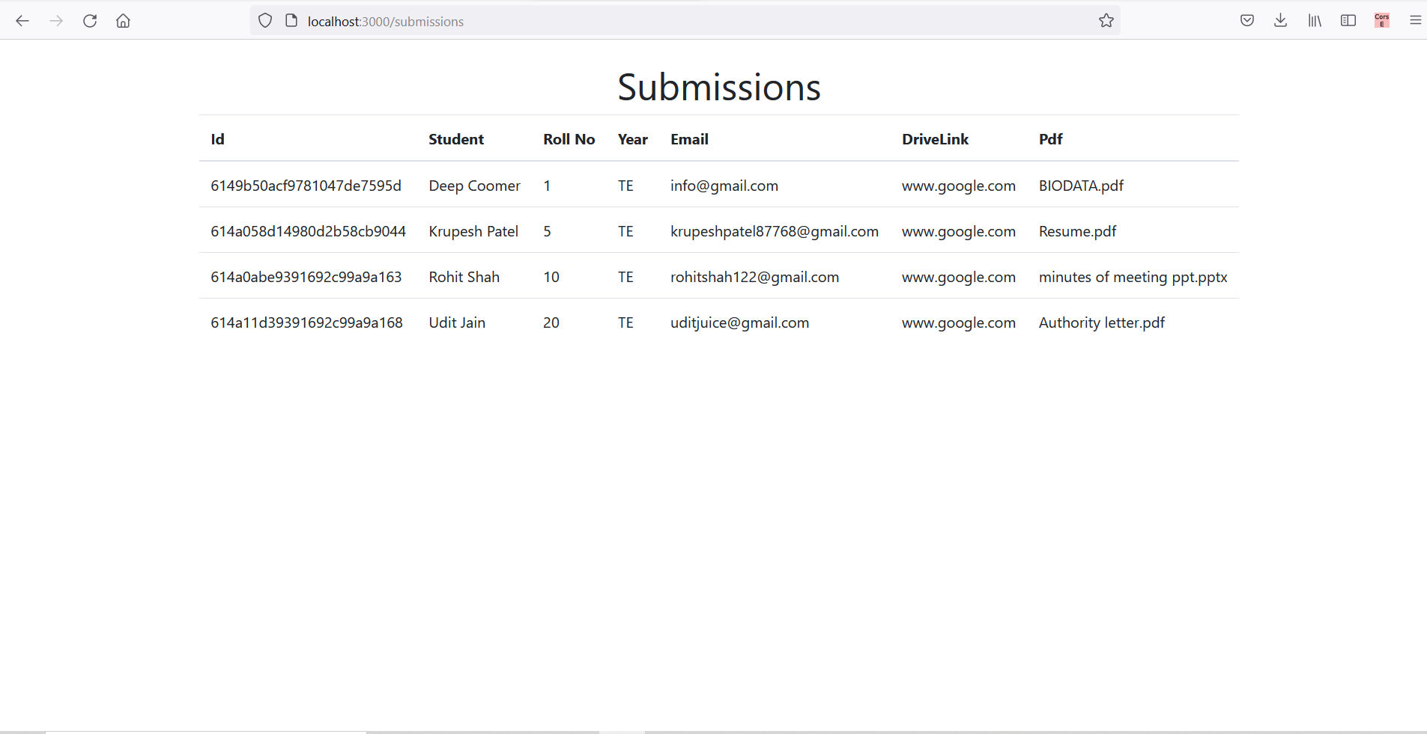Screen dimensions: 1427x734
Task: Reload the submissions page
Action: click(90, 20)
